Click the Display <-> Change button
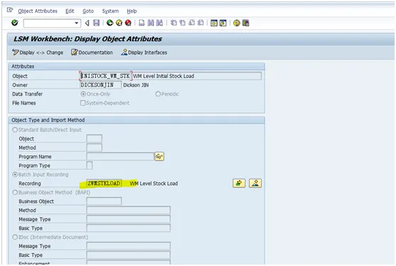The width and height of the screenshot is (396, 266). [38, 52]
